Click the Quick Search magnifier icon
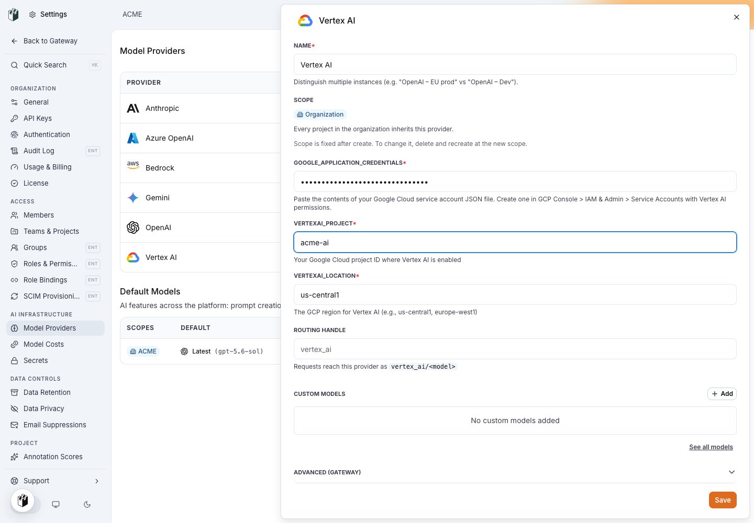Image resolution: width=754 pixels, height=523 pixels. [x=15, y=65]
